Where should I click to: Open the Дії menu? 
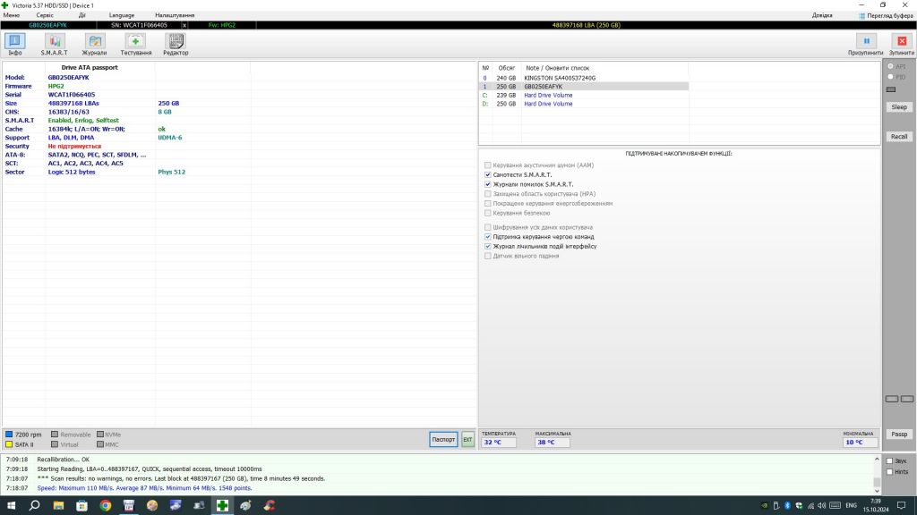tap(81, 15)
